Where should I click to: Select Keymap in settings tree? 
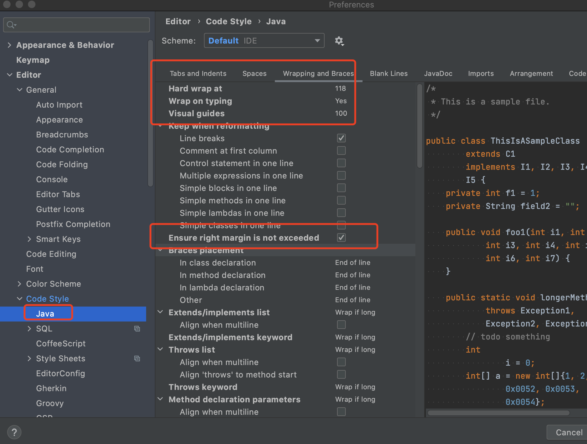[33, 60]
